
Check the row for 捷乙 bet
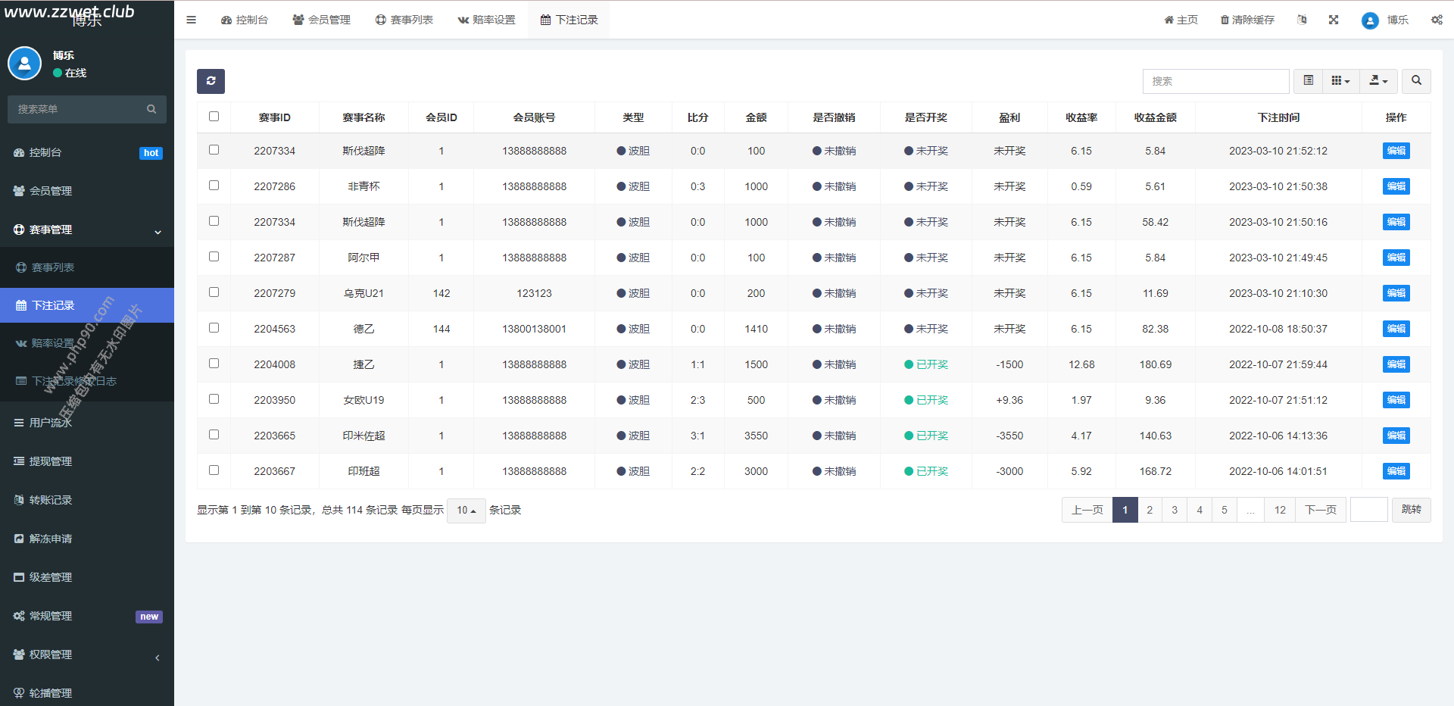tap(214, 364)
